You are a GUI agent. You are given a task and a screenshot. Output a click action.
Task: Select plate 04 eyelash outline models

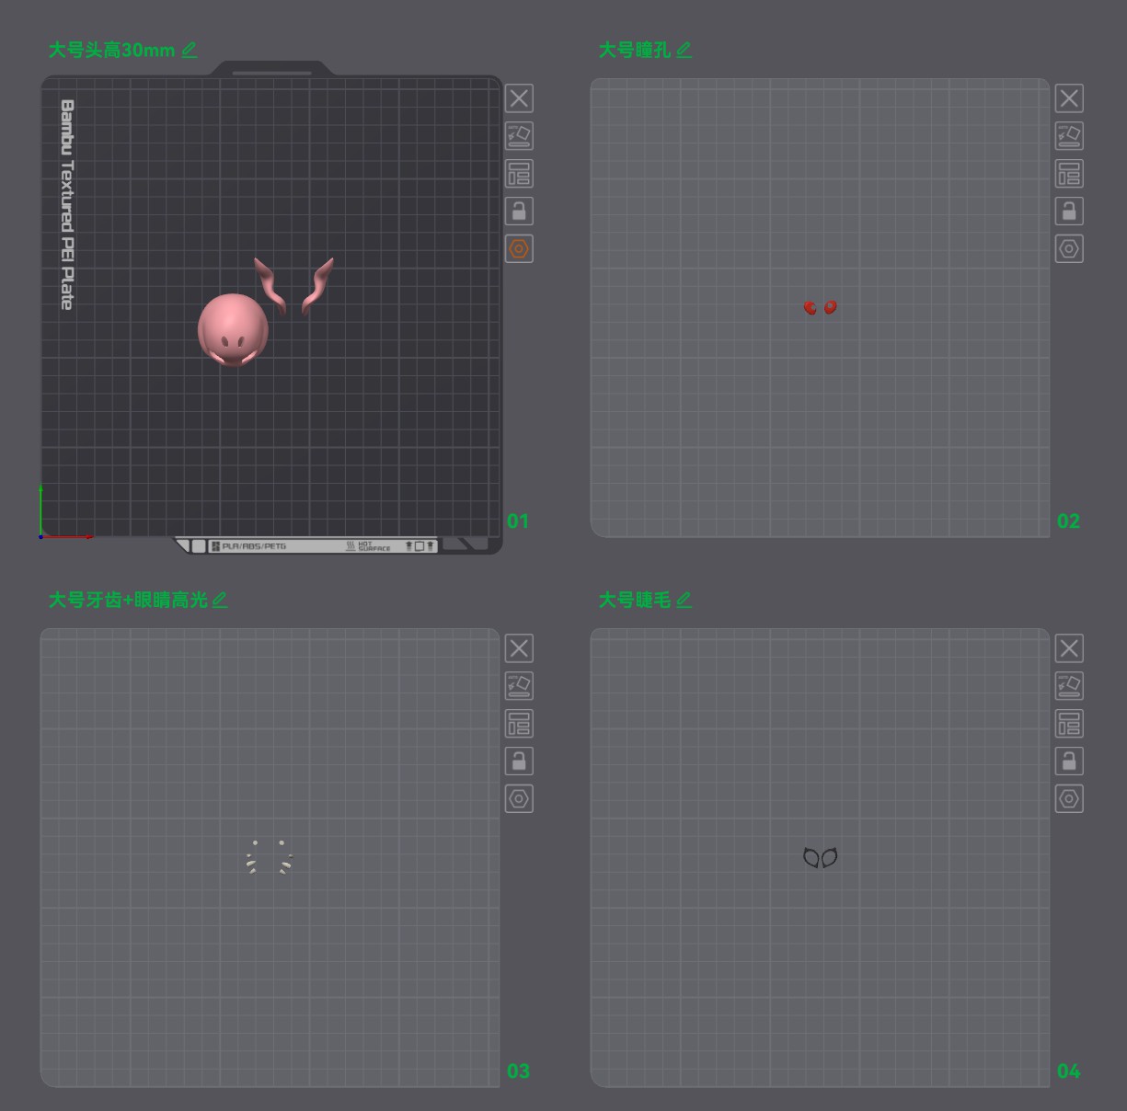coord(820,858)
